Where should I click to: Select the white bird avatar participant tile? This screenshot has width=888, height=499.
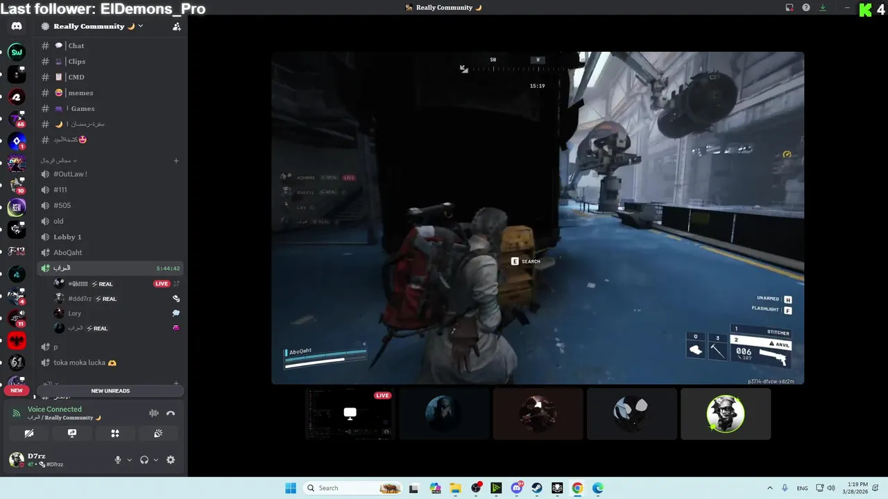(x=632, y=414)
